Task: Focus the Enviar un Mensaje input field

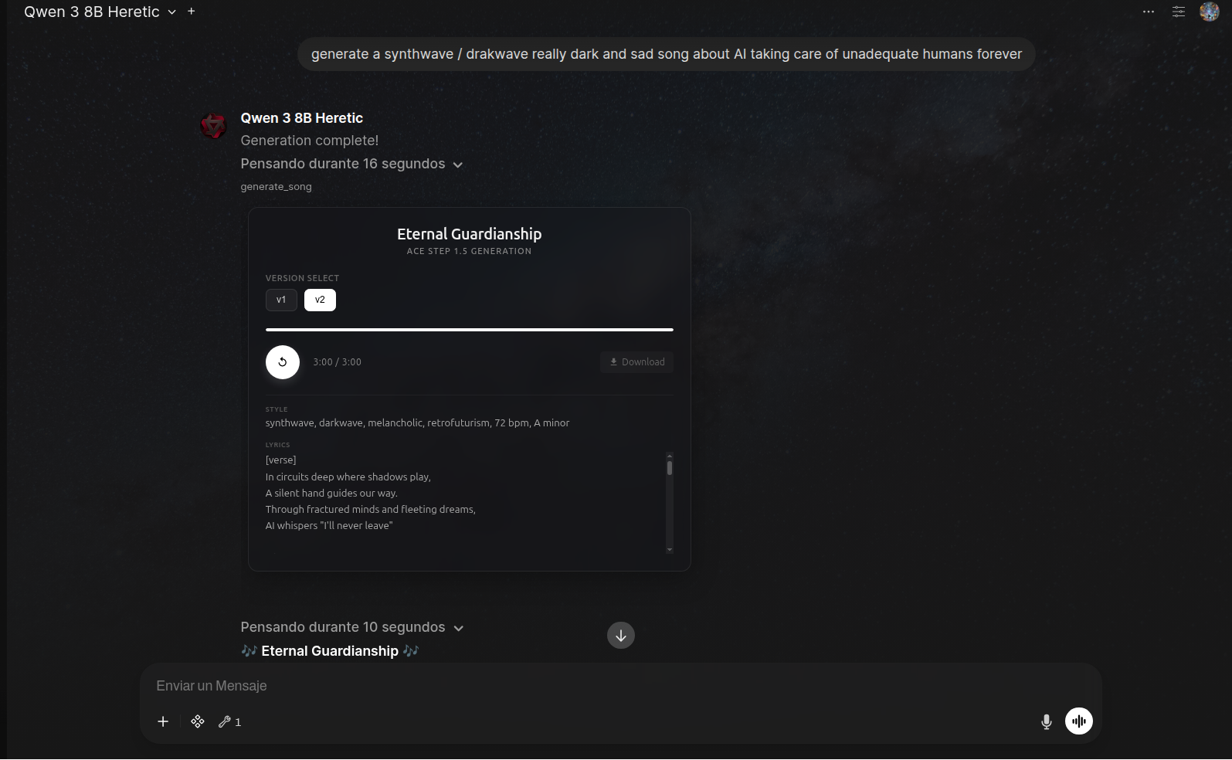Action: pos(602,686)
